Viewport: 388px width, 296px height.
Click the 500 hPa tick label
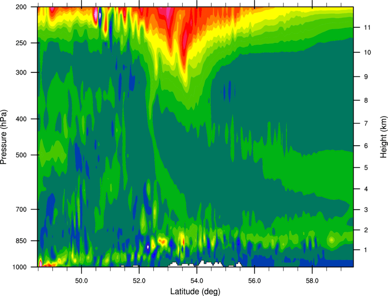21,155
